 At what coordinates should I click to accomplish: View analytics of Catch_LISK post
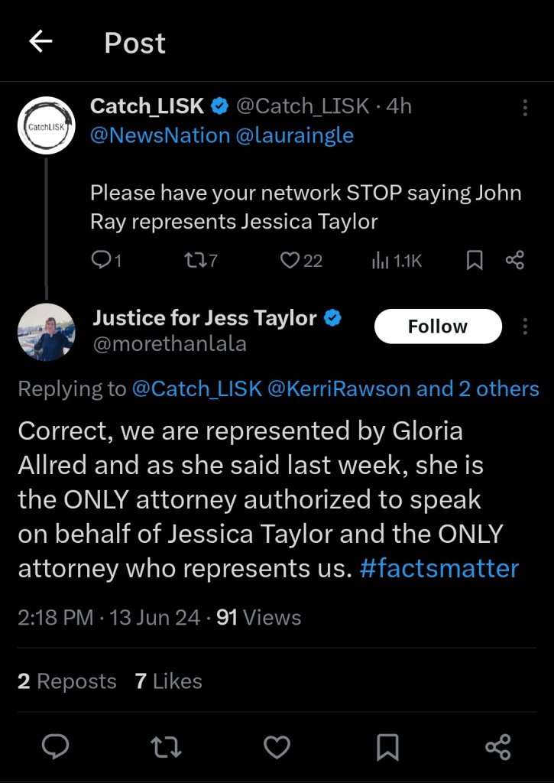point(381,261)
